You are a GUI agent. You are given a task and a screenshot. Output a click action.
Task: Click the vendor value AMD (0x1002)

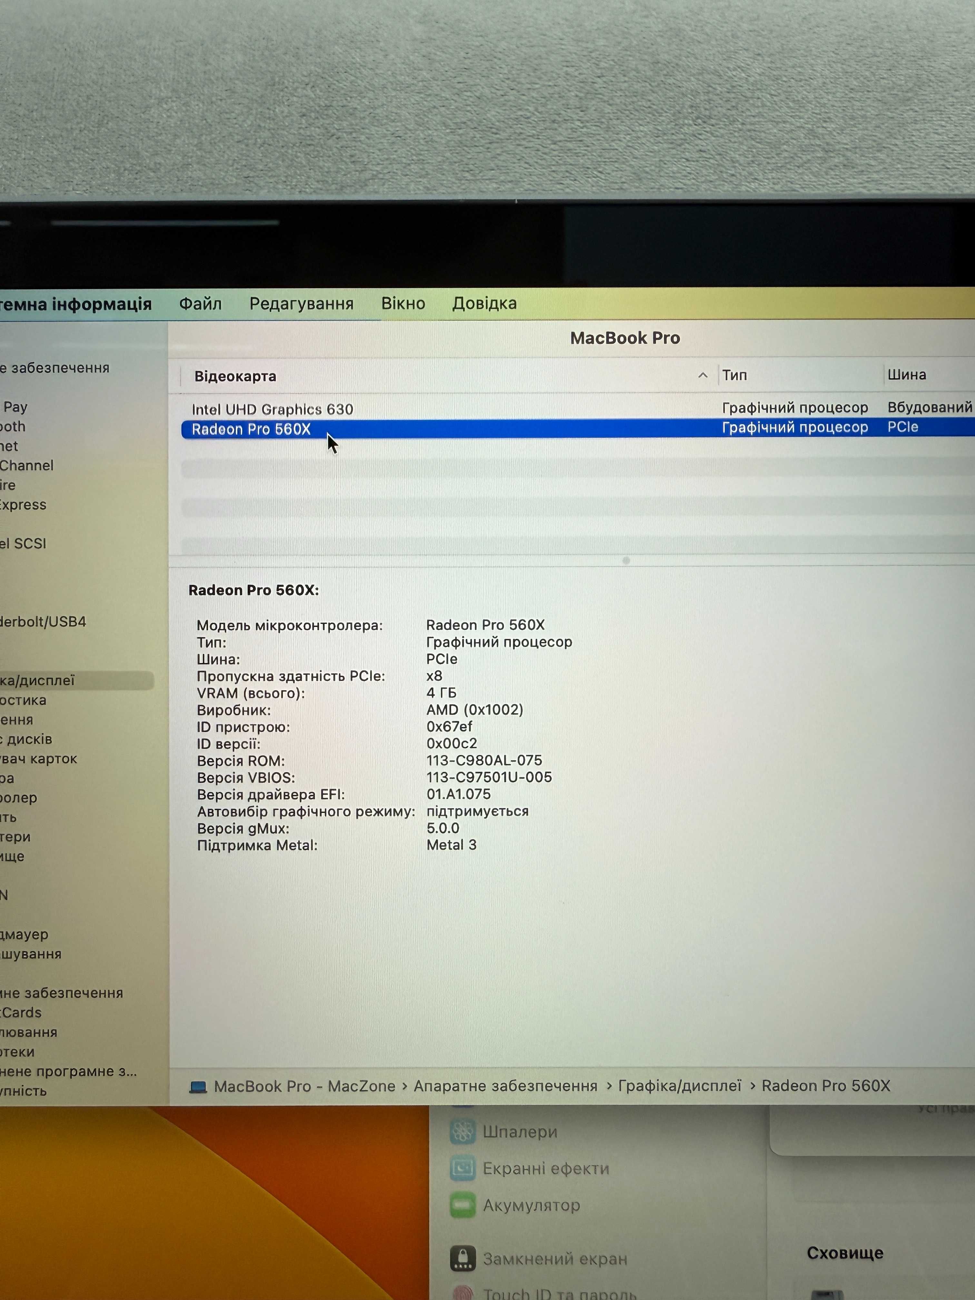point(475,710)
